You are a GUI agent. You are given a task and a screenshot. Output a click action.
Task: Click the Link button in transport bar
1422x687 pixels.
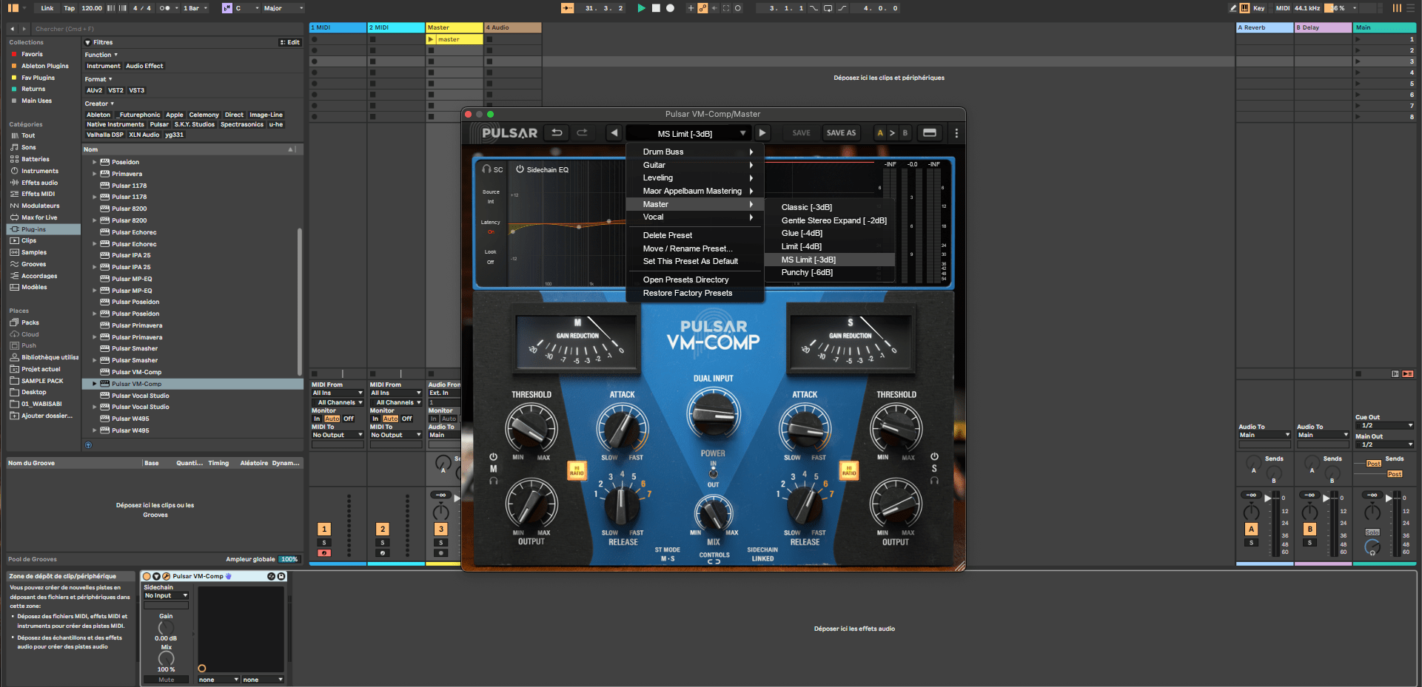(x=47, y=8)
